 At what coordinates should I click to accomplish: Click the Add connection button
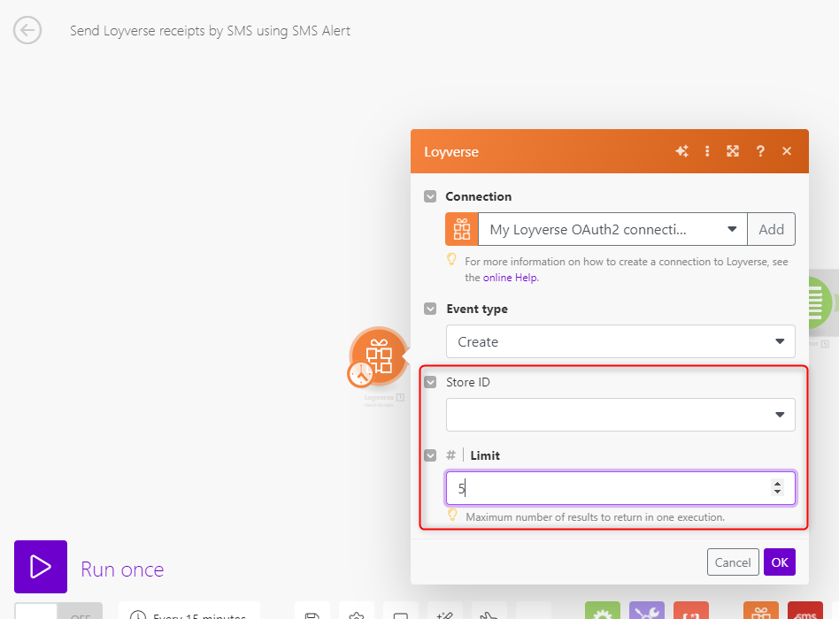pos(771,229)
